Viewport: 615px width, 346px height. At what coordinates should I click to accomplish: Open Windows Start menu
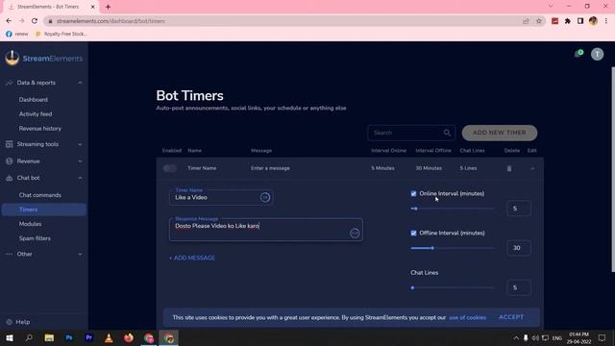click(x=10, y=337)
